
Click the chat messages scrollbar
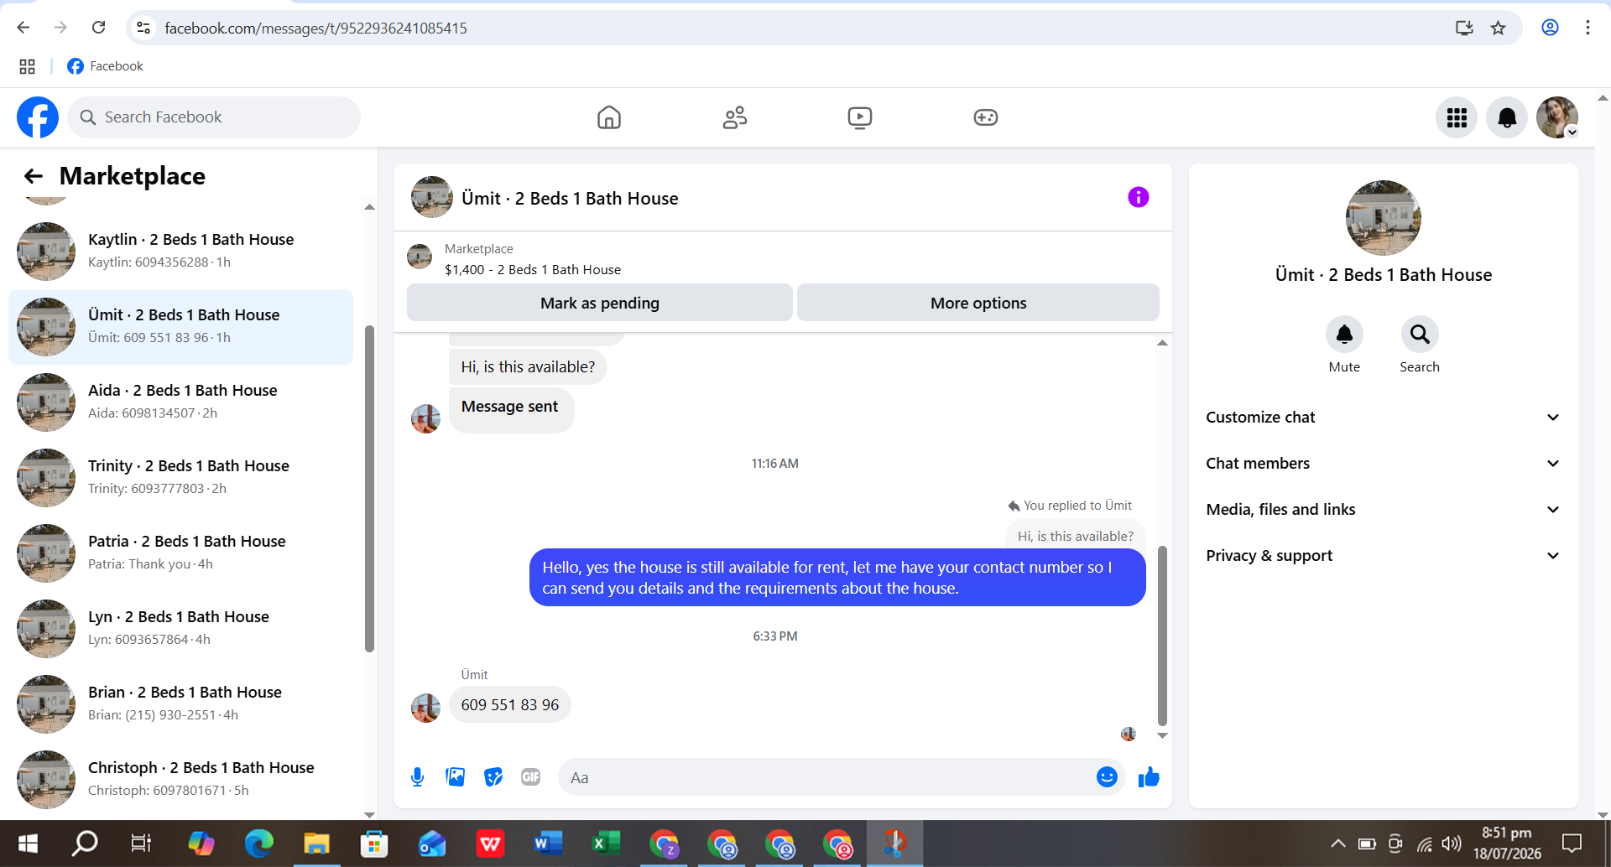[x=1162, y=635]
